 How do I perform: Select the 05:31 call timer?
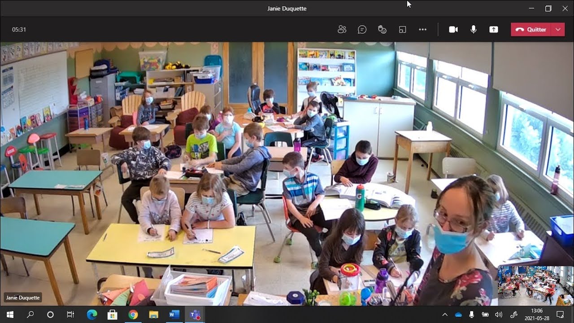coord(19,30)
